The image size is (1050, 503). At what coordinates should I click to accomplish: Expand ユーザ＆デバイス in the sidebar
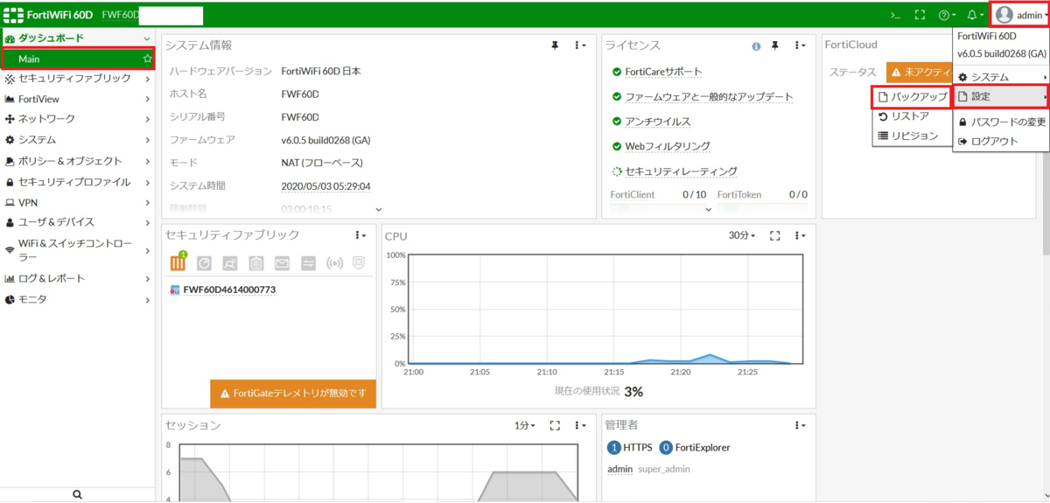pos(78,222)
